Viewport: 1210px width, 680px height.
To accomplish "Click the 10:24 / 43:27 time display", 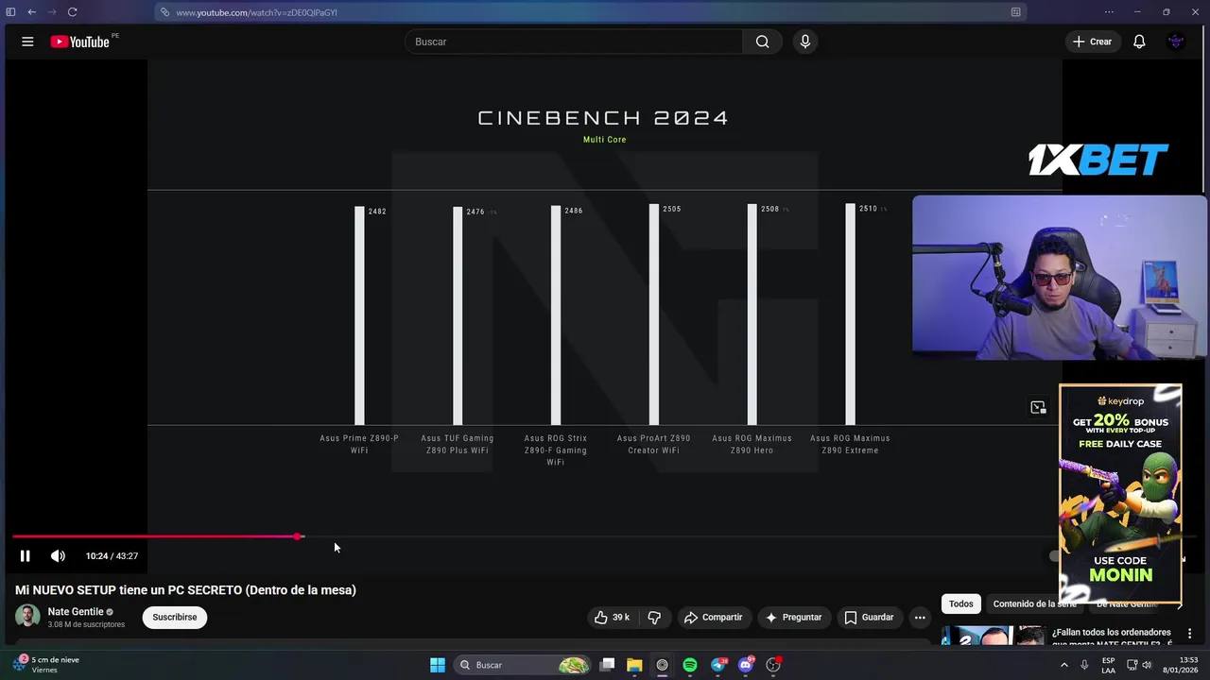I will (112, 556).
